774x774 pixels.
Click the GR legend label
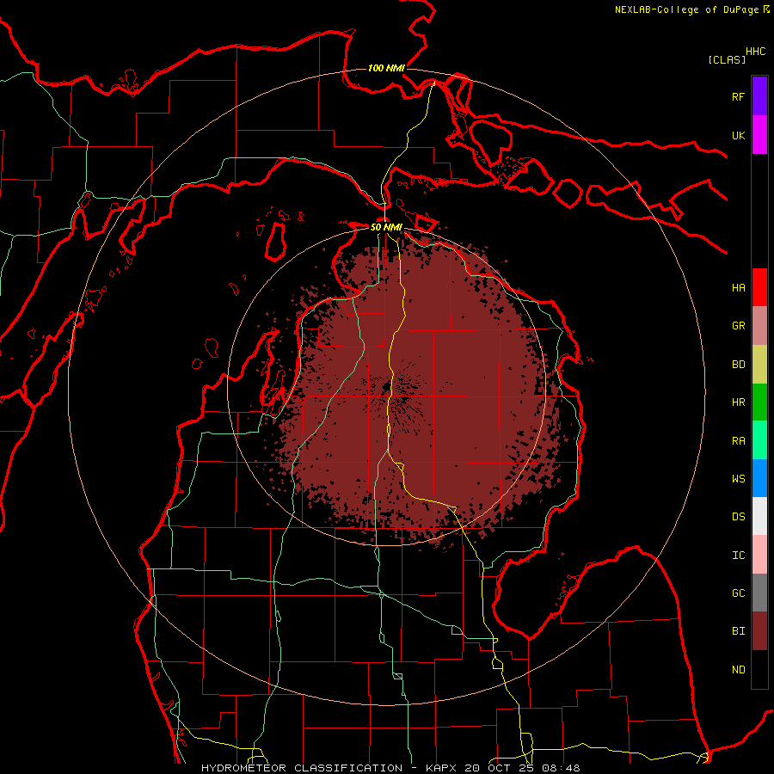click(738, 326)
